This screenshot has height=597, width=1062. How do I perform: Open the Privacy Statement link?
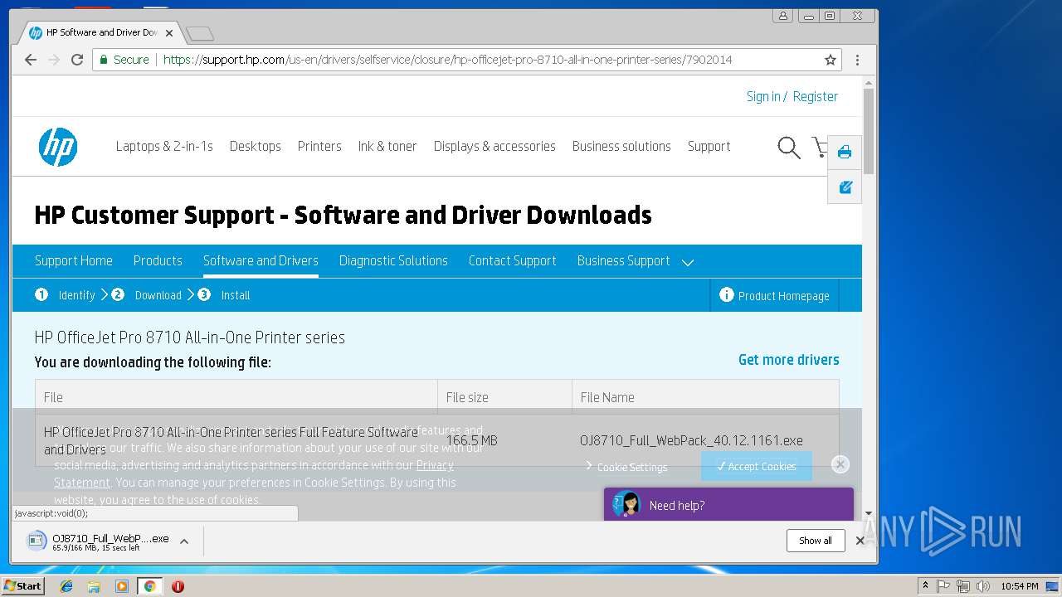coord(254,473)
